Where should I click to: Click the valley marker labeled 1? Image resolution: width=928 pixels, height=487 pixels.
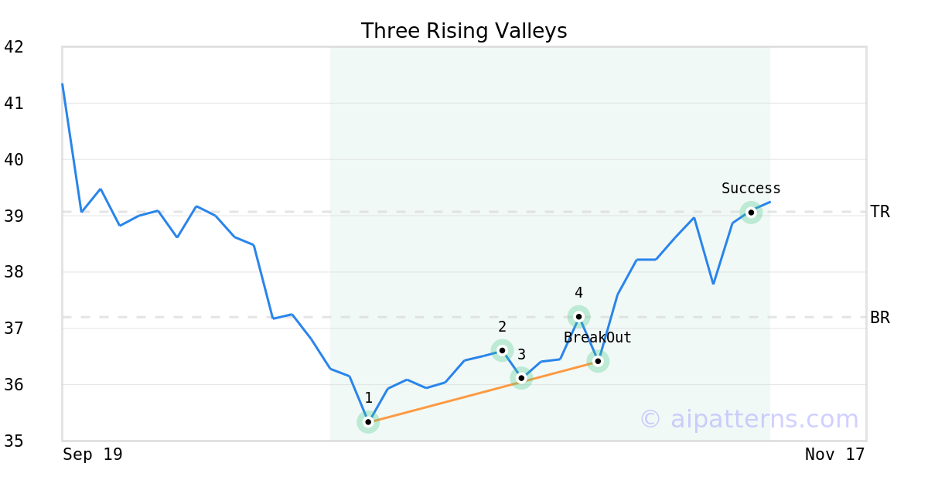click(368, 422)
